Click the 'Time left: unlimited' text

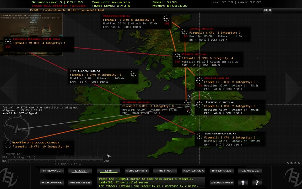111,2
